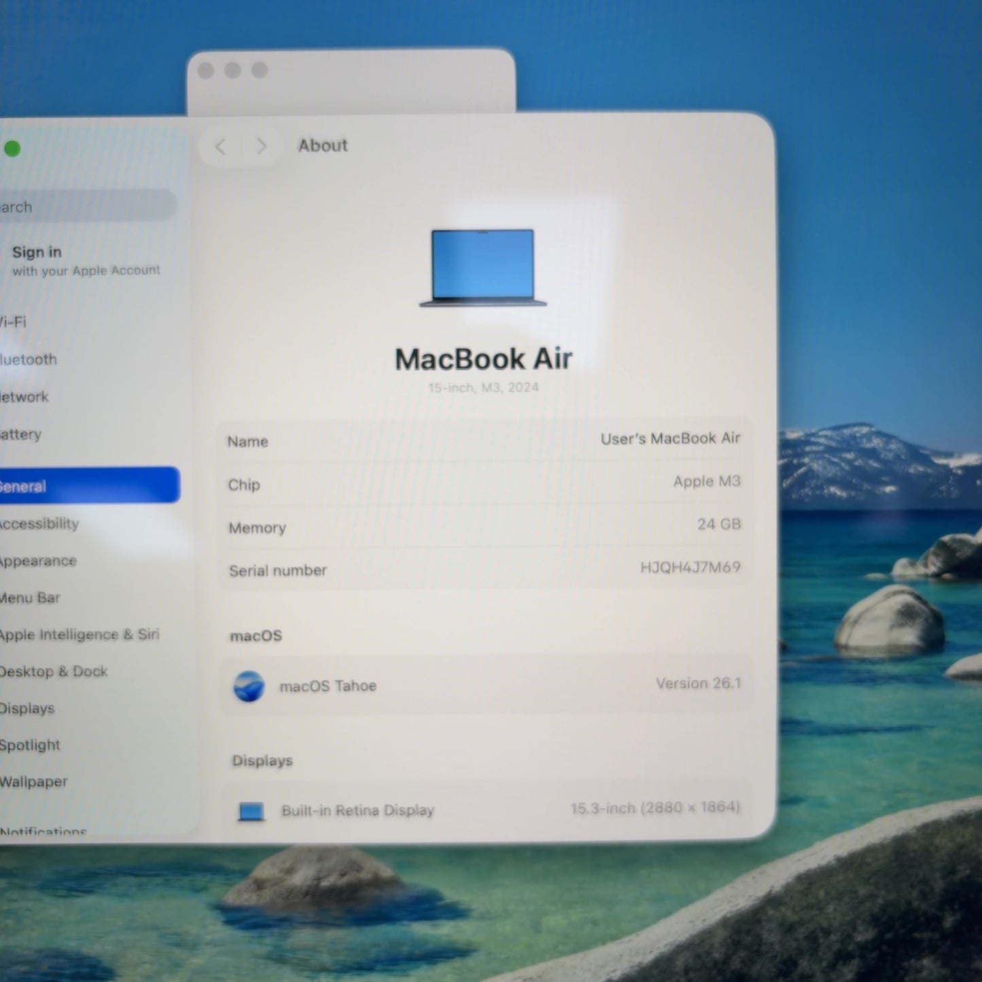Image resolution: width=982 pixels, height=982 pixels.
Task: Go back with the left chevron
Action: pyautogui.click(x=220, y=146)
